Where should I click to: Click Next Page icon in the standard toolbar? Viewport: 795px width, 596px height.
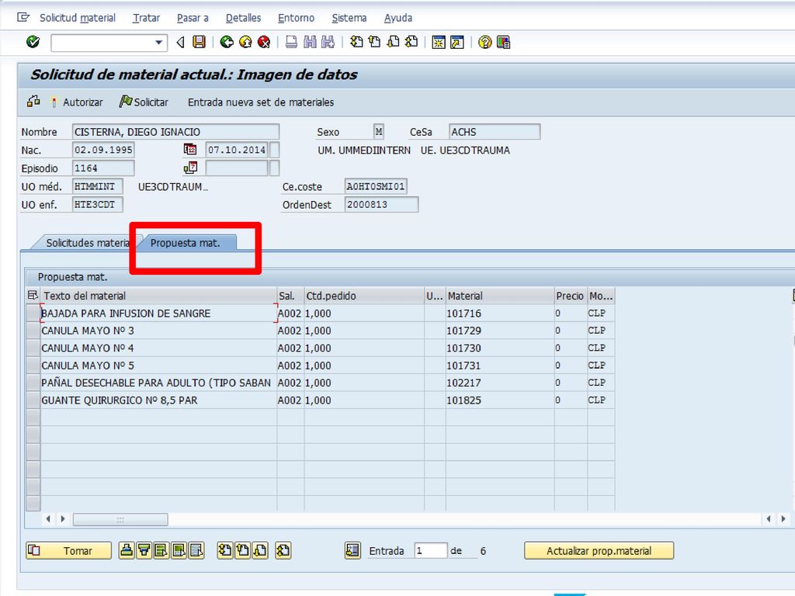393,42
